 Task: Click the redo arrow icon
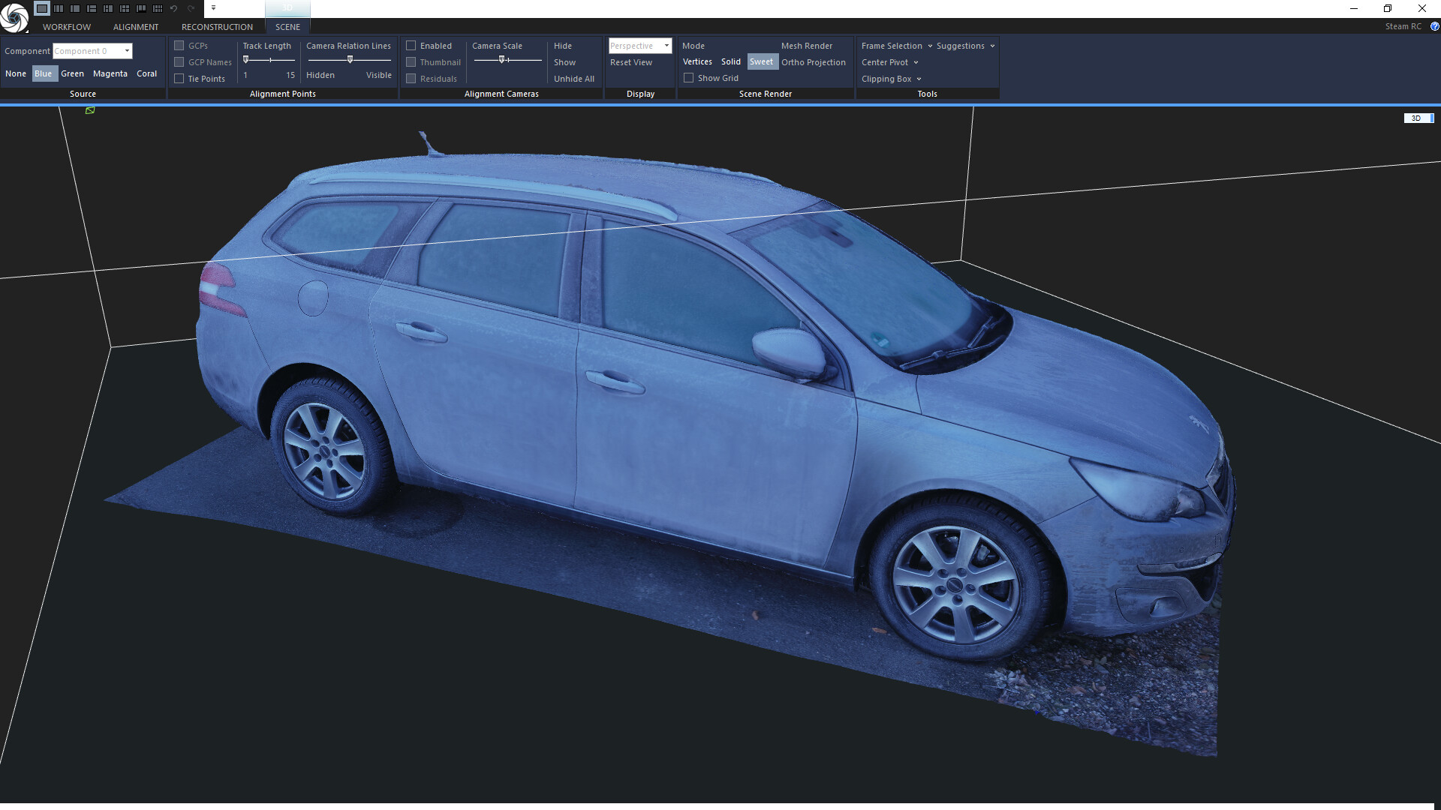tap(191, 8)
